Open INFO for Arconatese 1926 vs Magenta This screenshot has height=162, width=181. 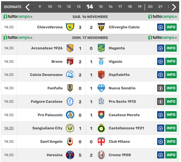[171, 48]
